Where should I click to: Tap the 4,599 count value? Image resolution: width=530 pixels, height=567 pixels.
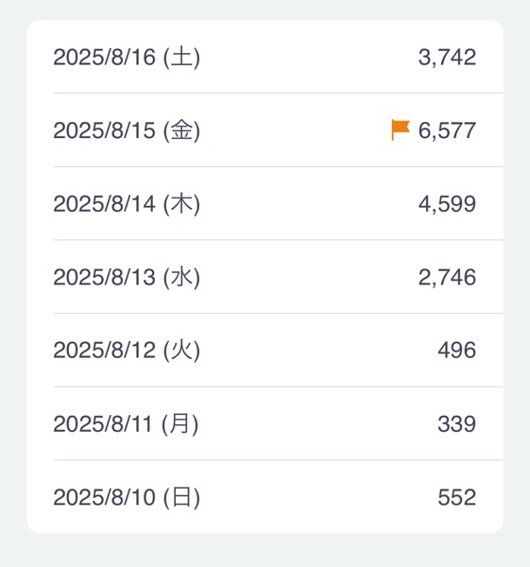pyautogui.click(x=447, y=204)
